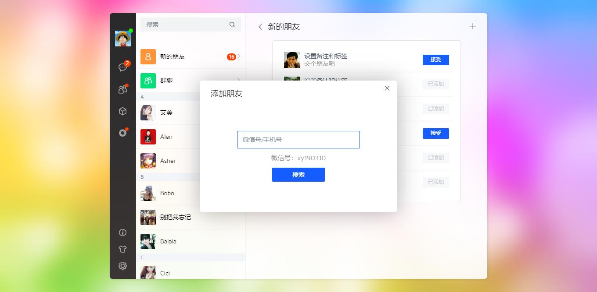The image size is (597, 292).
Task: Open the Collections box icon in the sidebar
Action: click(122, 111)
